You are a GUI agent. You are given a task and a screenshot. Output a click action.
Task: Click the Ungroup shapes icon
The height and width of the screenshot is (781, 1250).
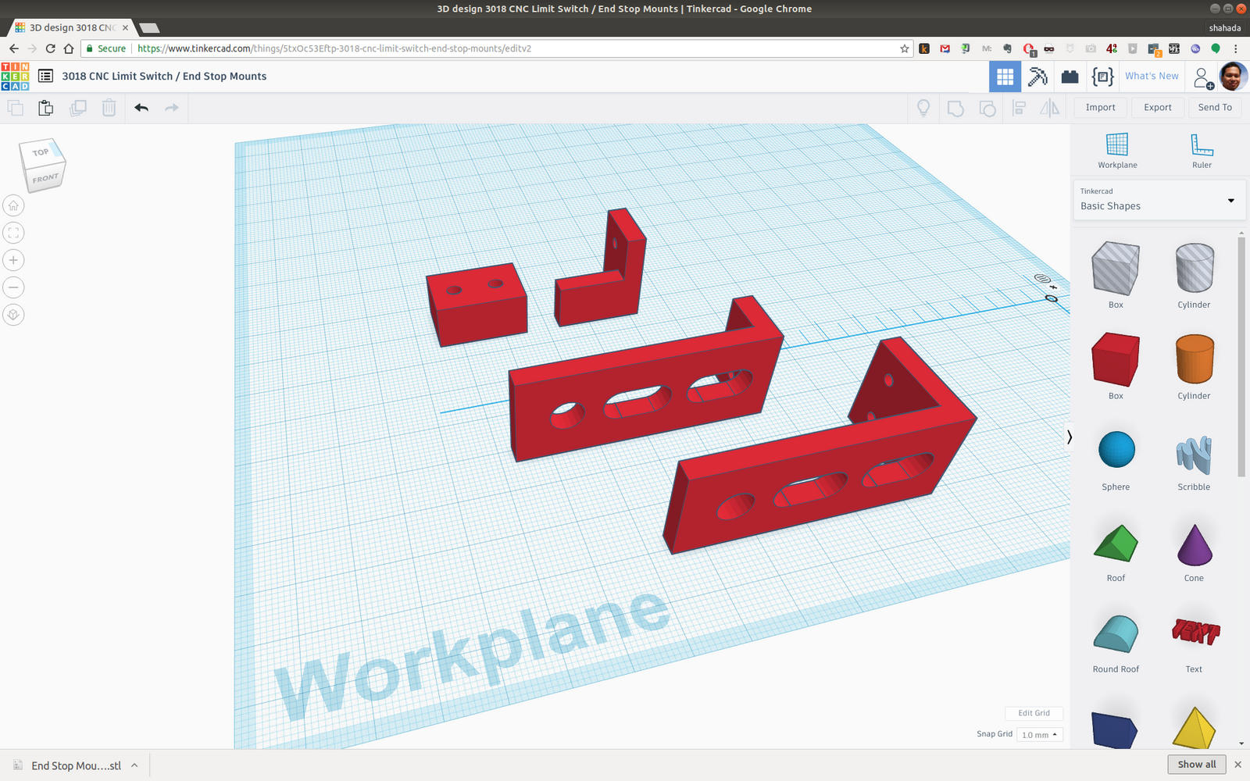(x=987, y=108)
